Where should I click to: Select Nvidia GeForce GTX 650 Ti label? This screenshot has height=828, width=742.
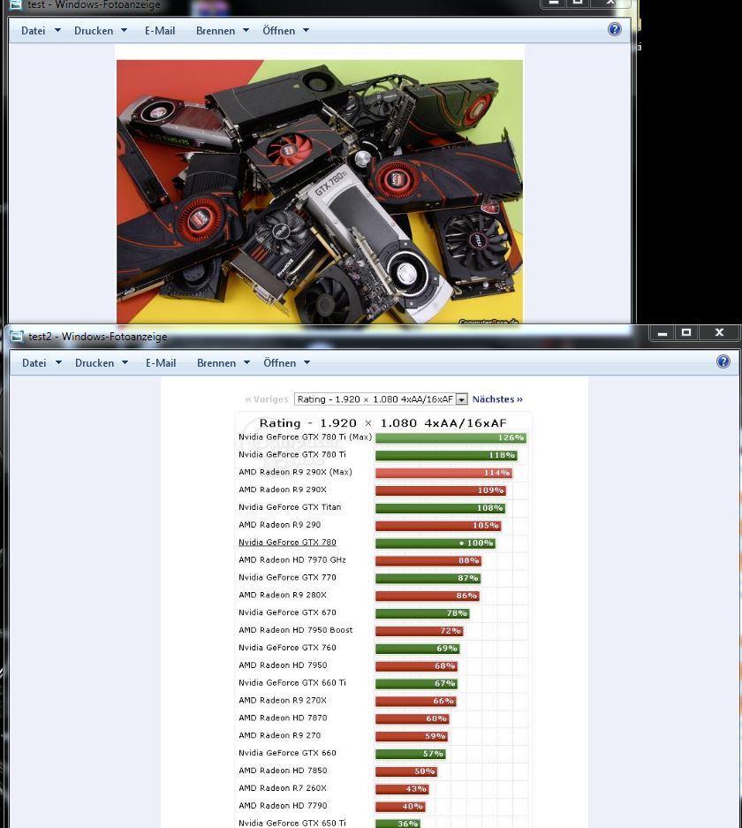pyautogui.click(x=291, y=823)
